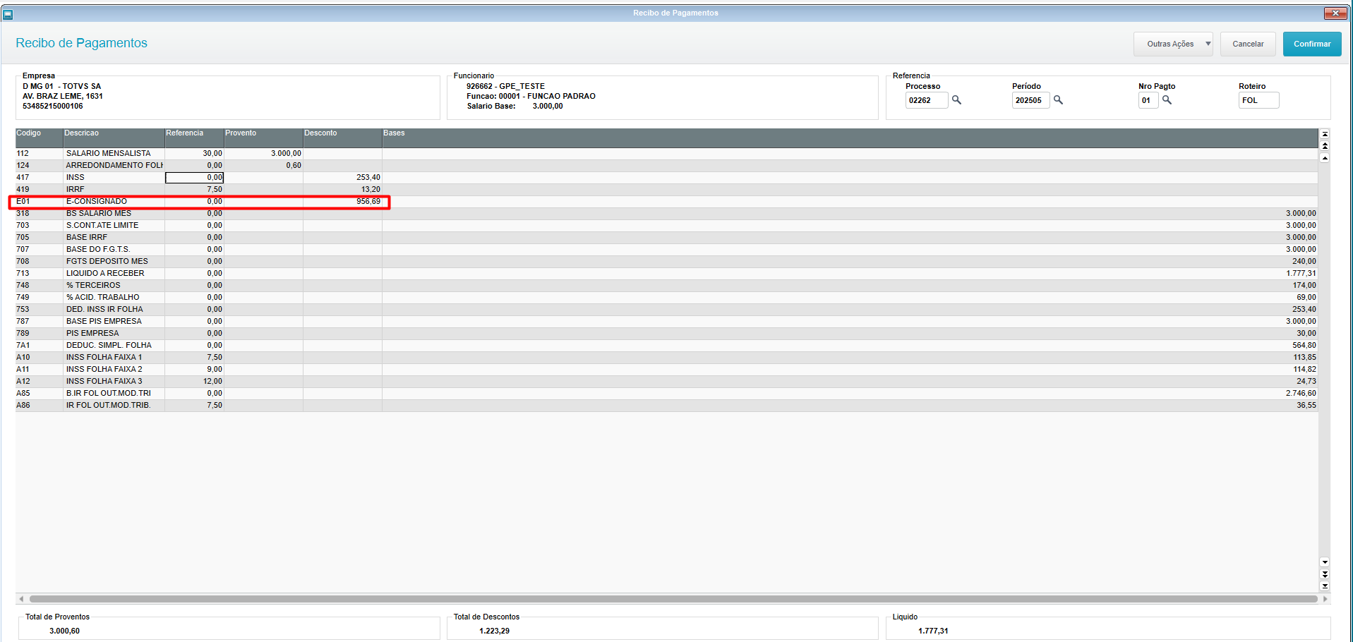Screen dimensions: 1353x642
Task: Click the Total de Proventos value 3.000,60
Action: (64, 631)
